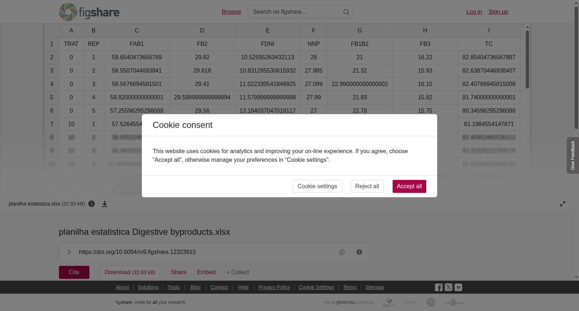Screen dimensions: 579x311
Task: Show file info for planilha estatistica.xlsx
Action: click(92, 204)
